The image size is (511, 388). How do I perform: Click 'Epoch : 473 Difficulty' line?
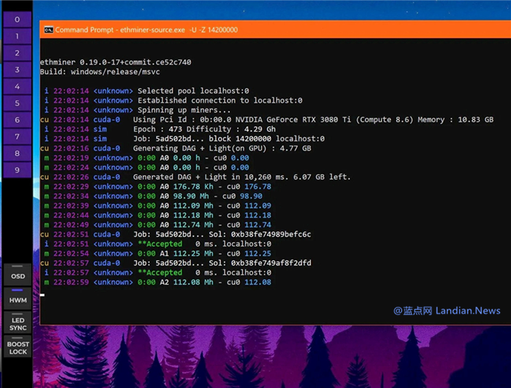[160, 129]
